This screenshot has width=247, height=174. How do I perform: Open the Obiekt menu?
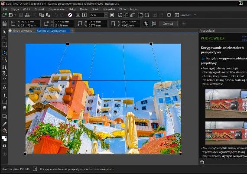(95, 9)
